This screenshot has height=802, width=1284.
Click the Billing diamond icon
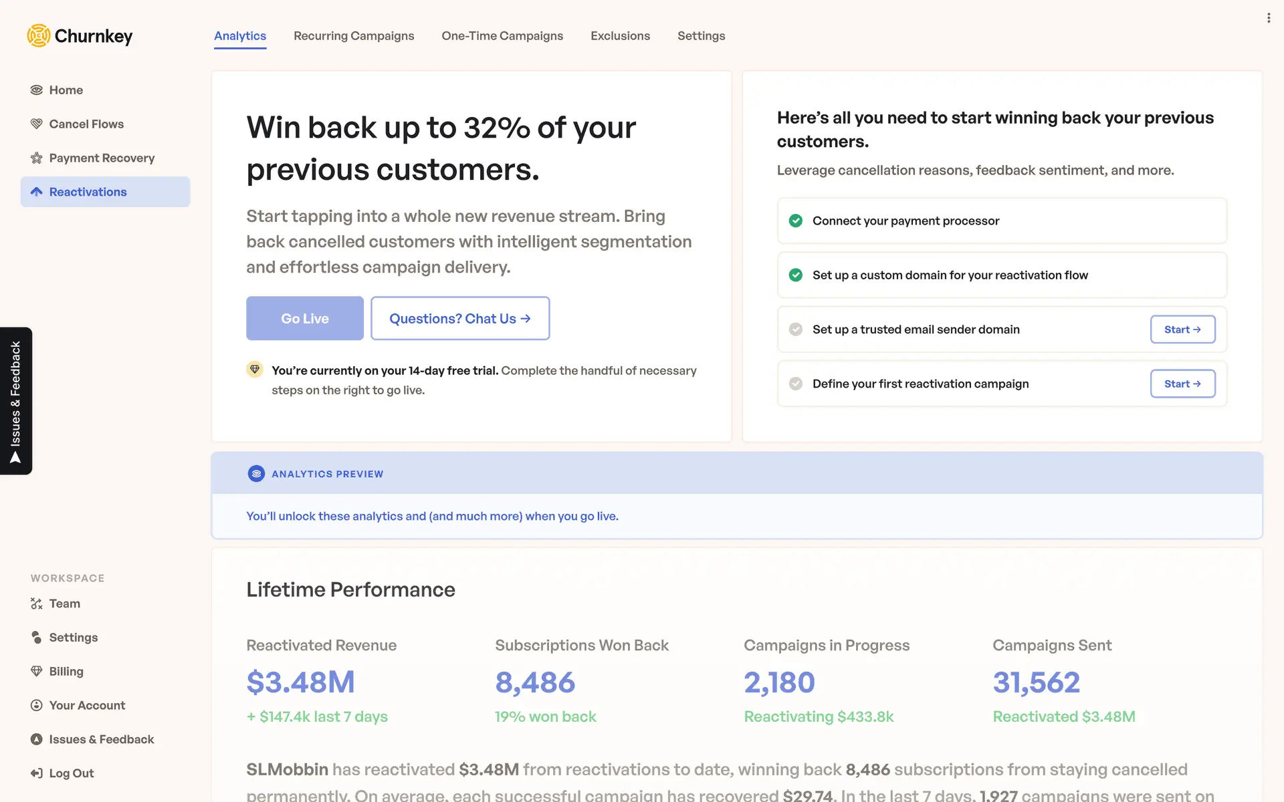(37, 672)
